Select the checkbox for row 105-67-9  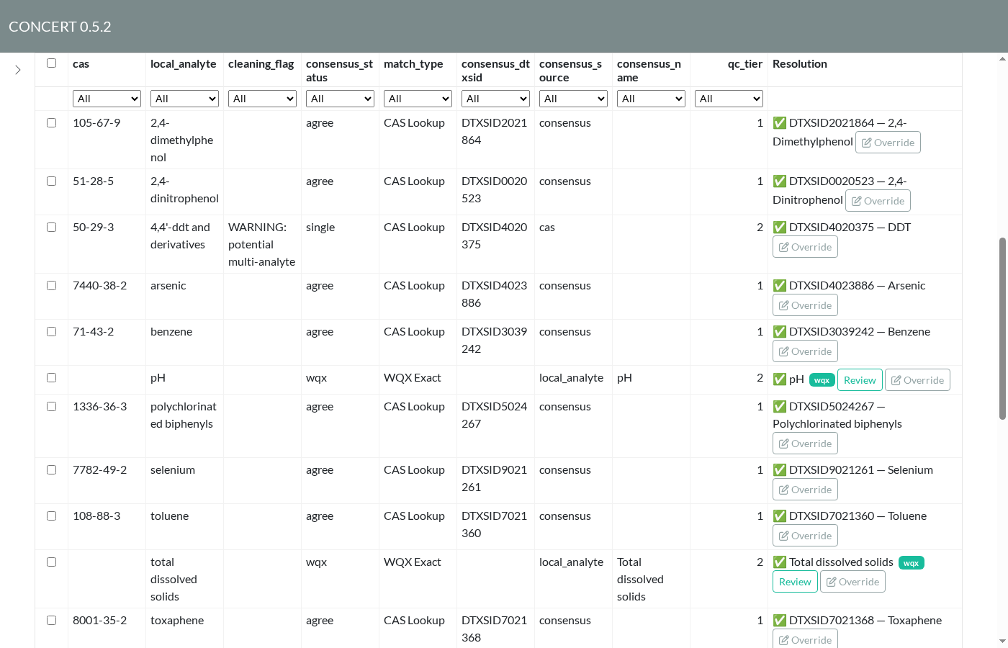pyautogui.click(x=52, y=123)
